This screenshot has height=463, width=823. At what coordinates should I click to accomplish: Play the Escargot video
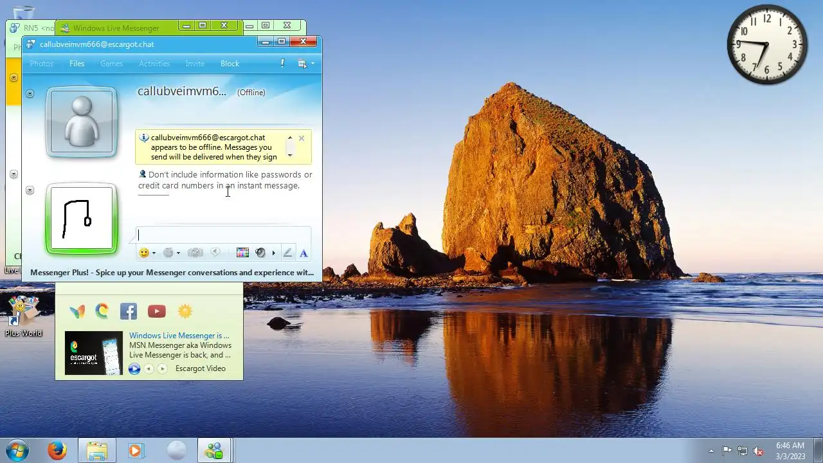point(134,368)
